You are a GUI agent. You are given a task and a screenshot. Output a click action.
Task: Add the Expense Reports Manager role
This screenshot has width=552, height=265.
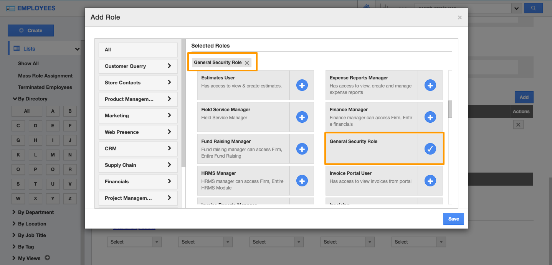point(430,86)
